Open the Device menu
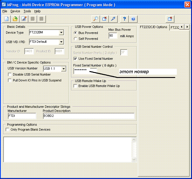Image resolution: width=192 pixels, height=179 pixels. click(x=15, y=11)
